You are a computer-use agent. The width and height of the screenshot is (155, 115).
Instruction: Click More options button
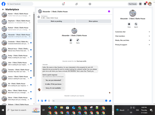tap(93, 21)
